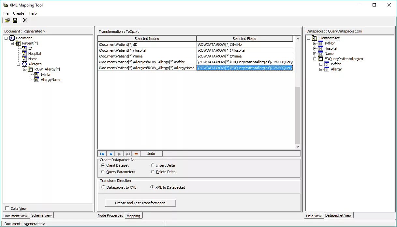The width and height of the screenshot is (397, 227).
Task: Switch to Datapacket View tab
Action: pos(338,215)
